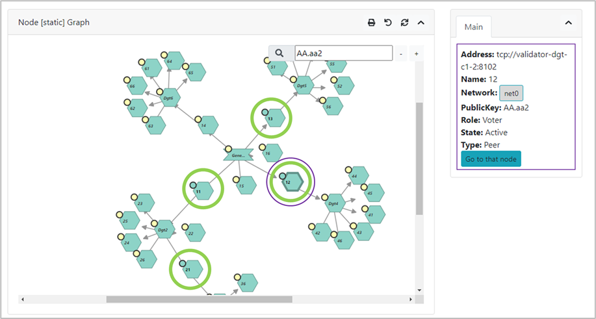Collapse the Main details panel
The width and height of the screenshot is (596, 319).
(568, 23)
